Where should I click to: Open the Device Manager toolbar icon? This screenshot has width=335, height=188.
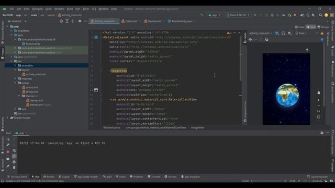tap(308, 15)
